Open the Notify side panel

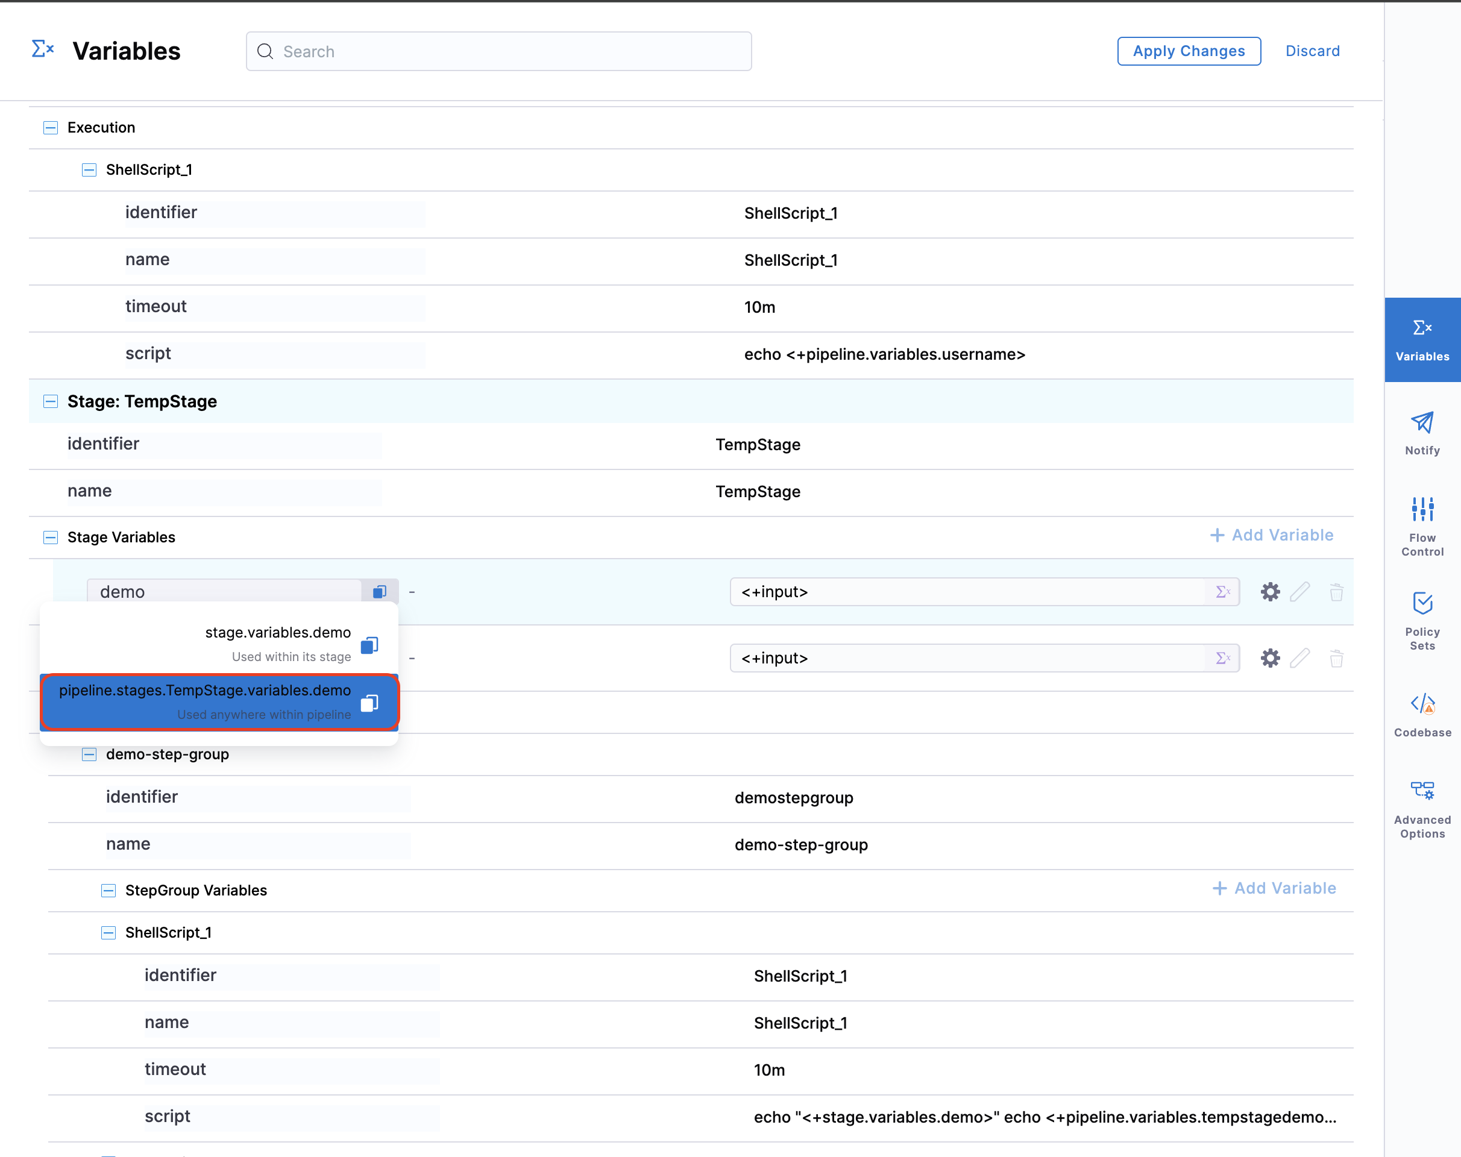tap(1422, 433)
